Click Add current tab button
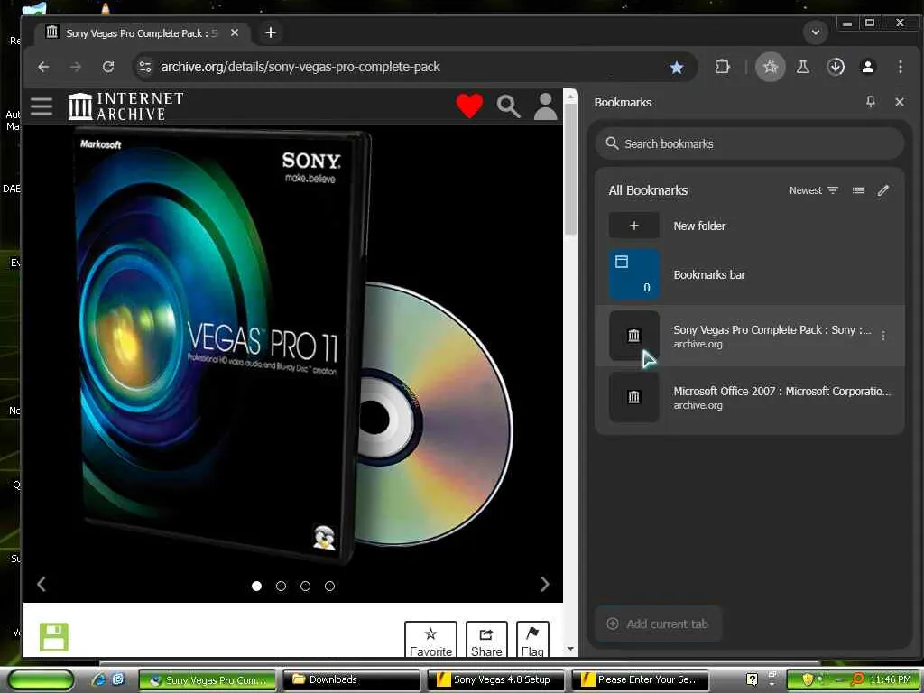The width and height of the screenshot is (924, 693). (658, 624)
